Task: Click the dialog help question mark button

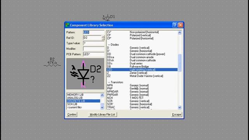Action: 175,25
